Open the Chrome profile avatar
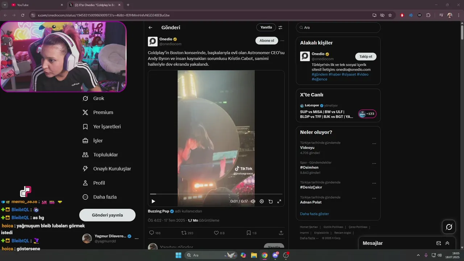The image size is (464, 261). click(450, 15)
